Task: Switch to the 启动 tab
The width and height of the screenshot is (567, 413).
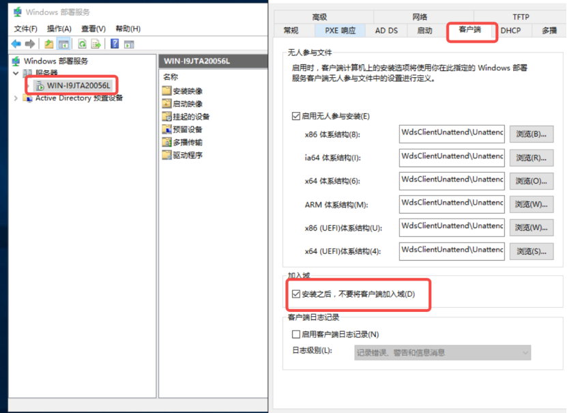Action: (426, 31)
